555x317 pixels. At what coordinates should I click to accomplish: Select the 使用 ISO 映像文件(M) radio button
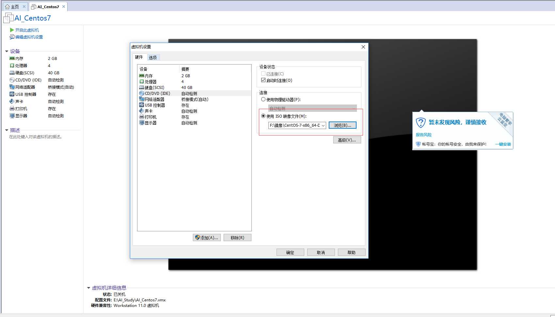click(263, 116)
